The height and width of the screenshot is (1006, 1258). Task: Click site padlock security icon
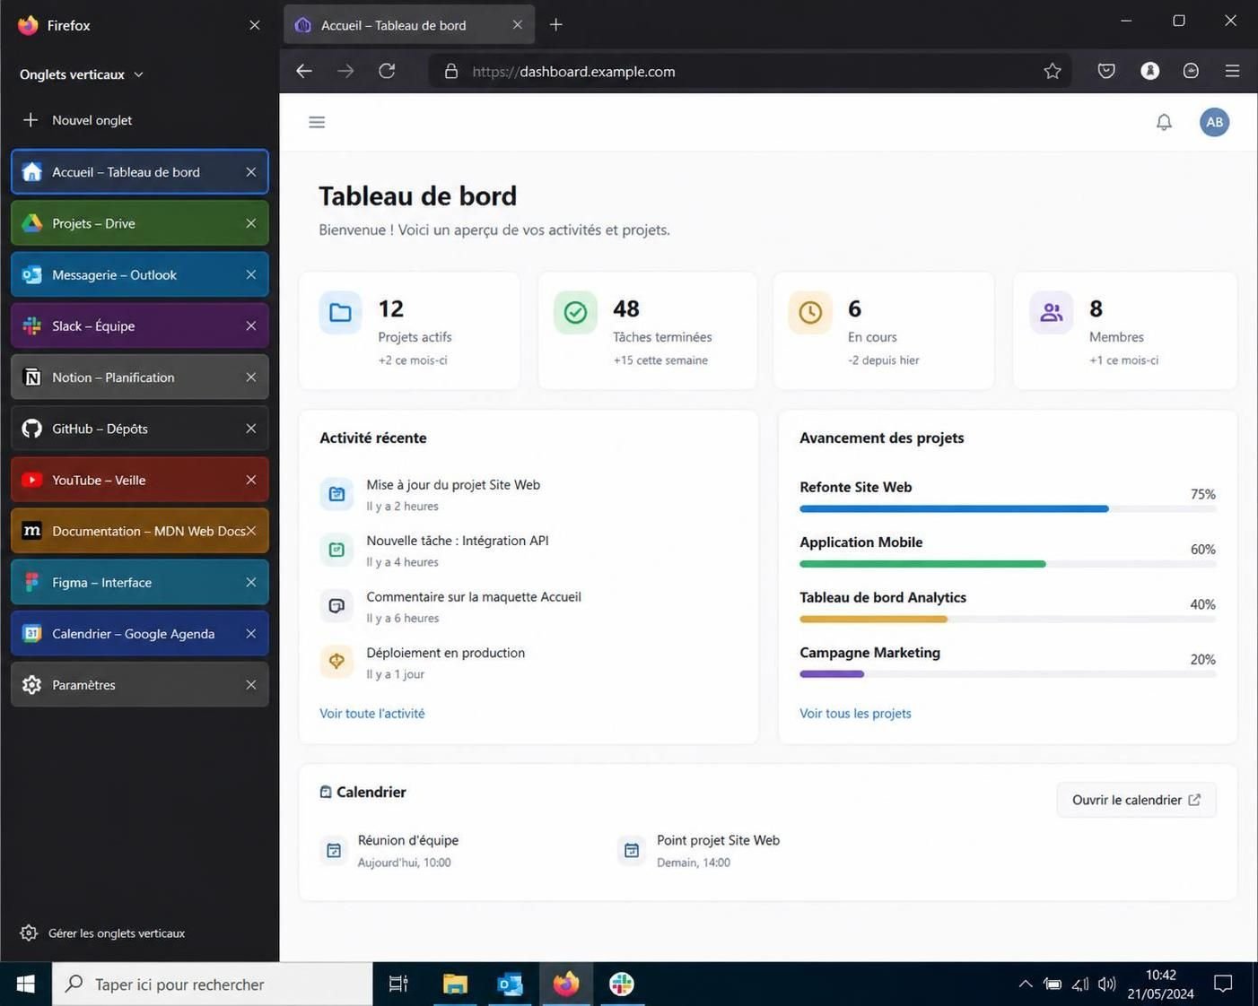[x=451, y=71]
